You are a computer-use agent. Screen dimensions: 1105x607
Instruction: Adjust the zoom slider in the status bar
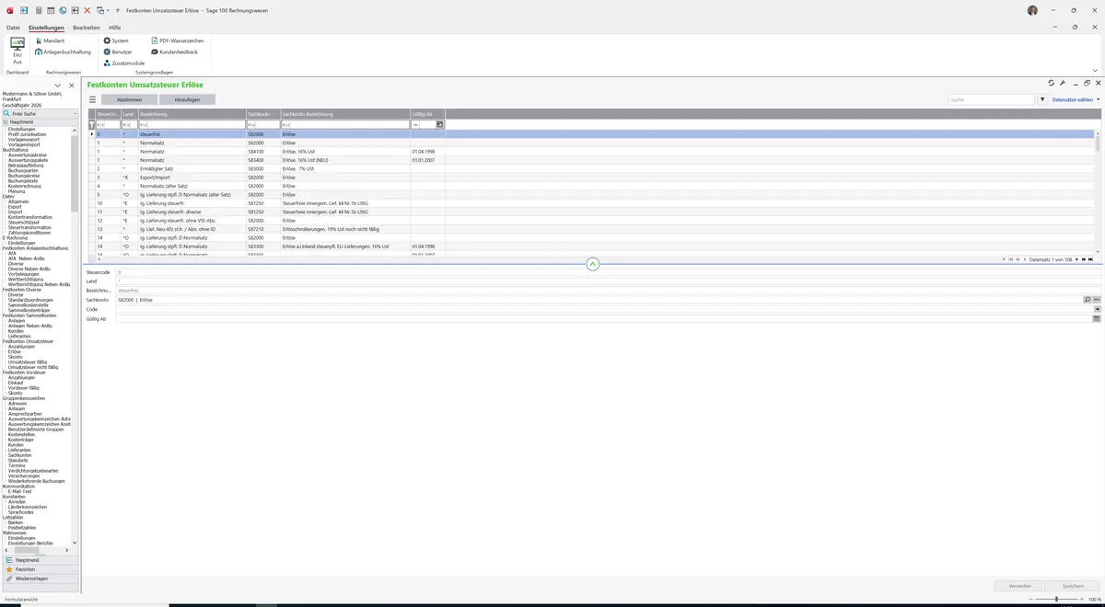coord(1056,600)
